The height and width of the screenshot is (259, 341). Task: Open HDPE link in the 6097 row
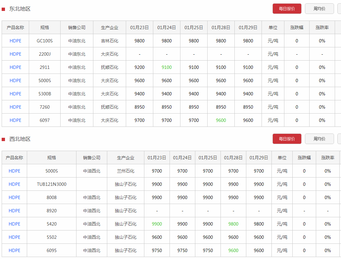click(x=16, y=120)
